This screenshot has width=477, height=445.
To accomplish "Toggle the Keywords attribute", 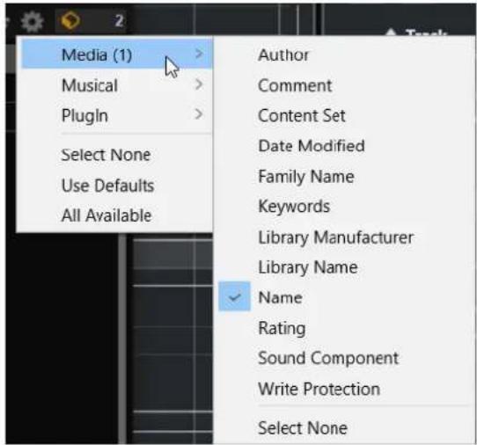I will 294,207.
